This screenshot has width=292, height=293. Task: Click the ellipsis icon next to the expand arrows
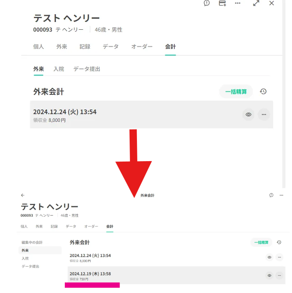238,3
